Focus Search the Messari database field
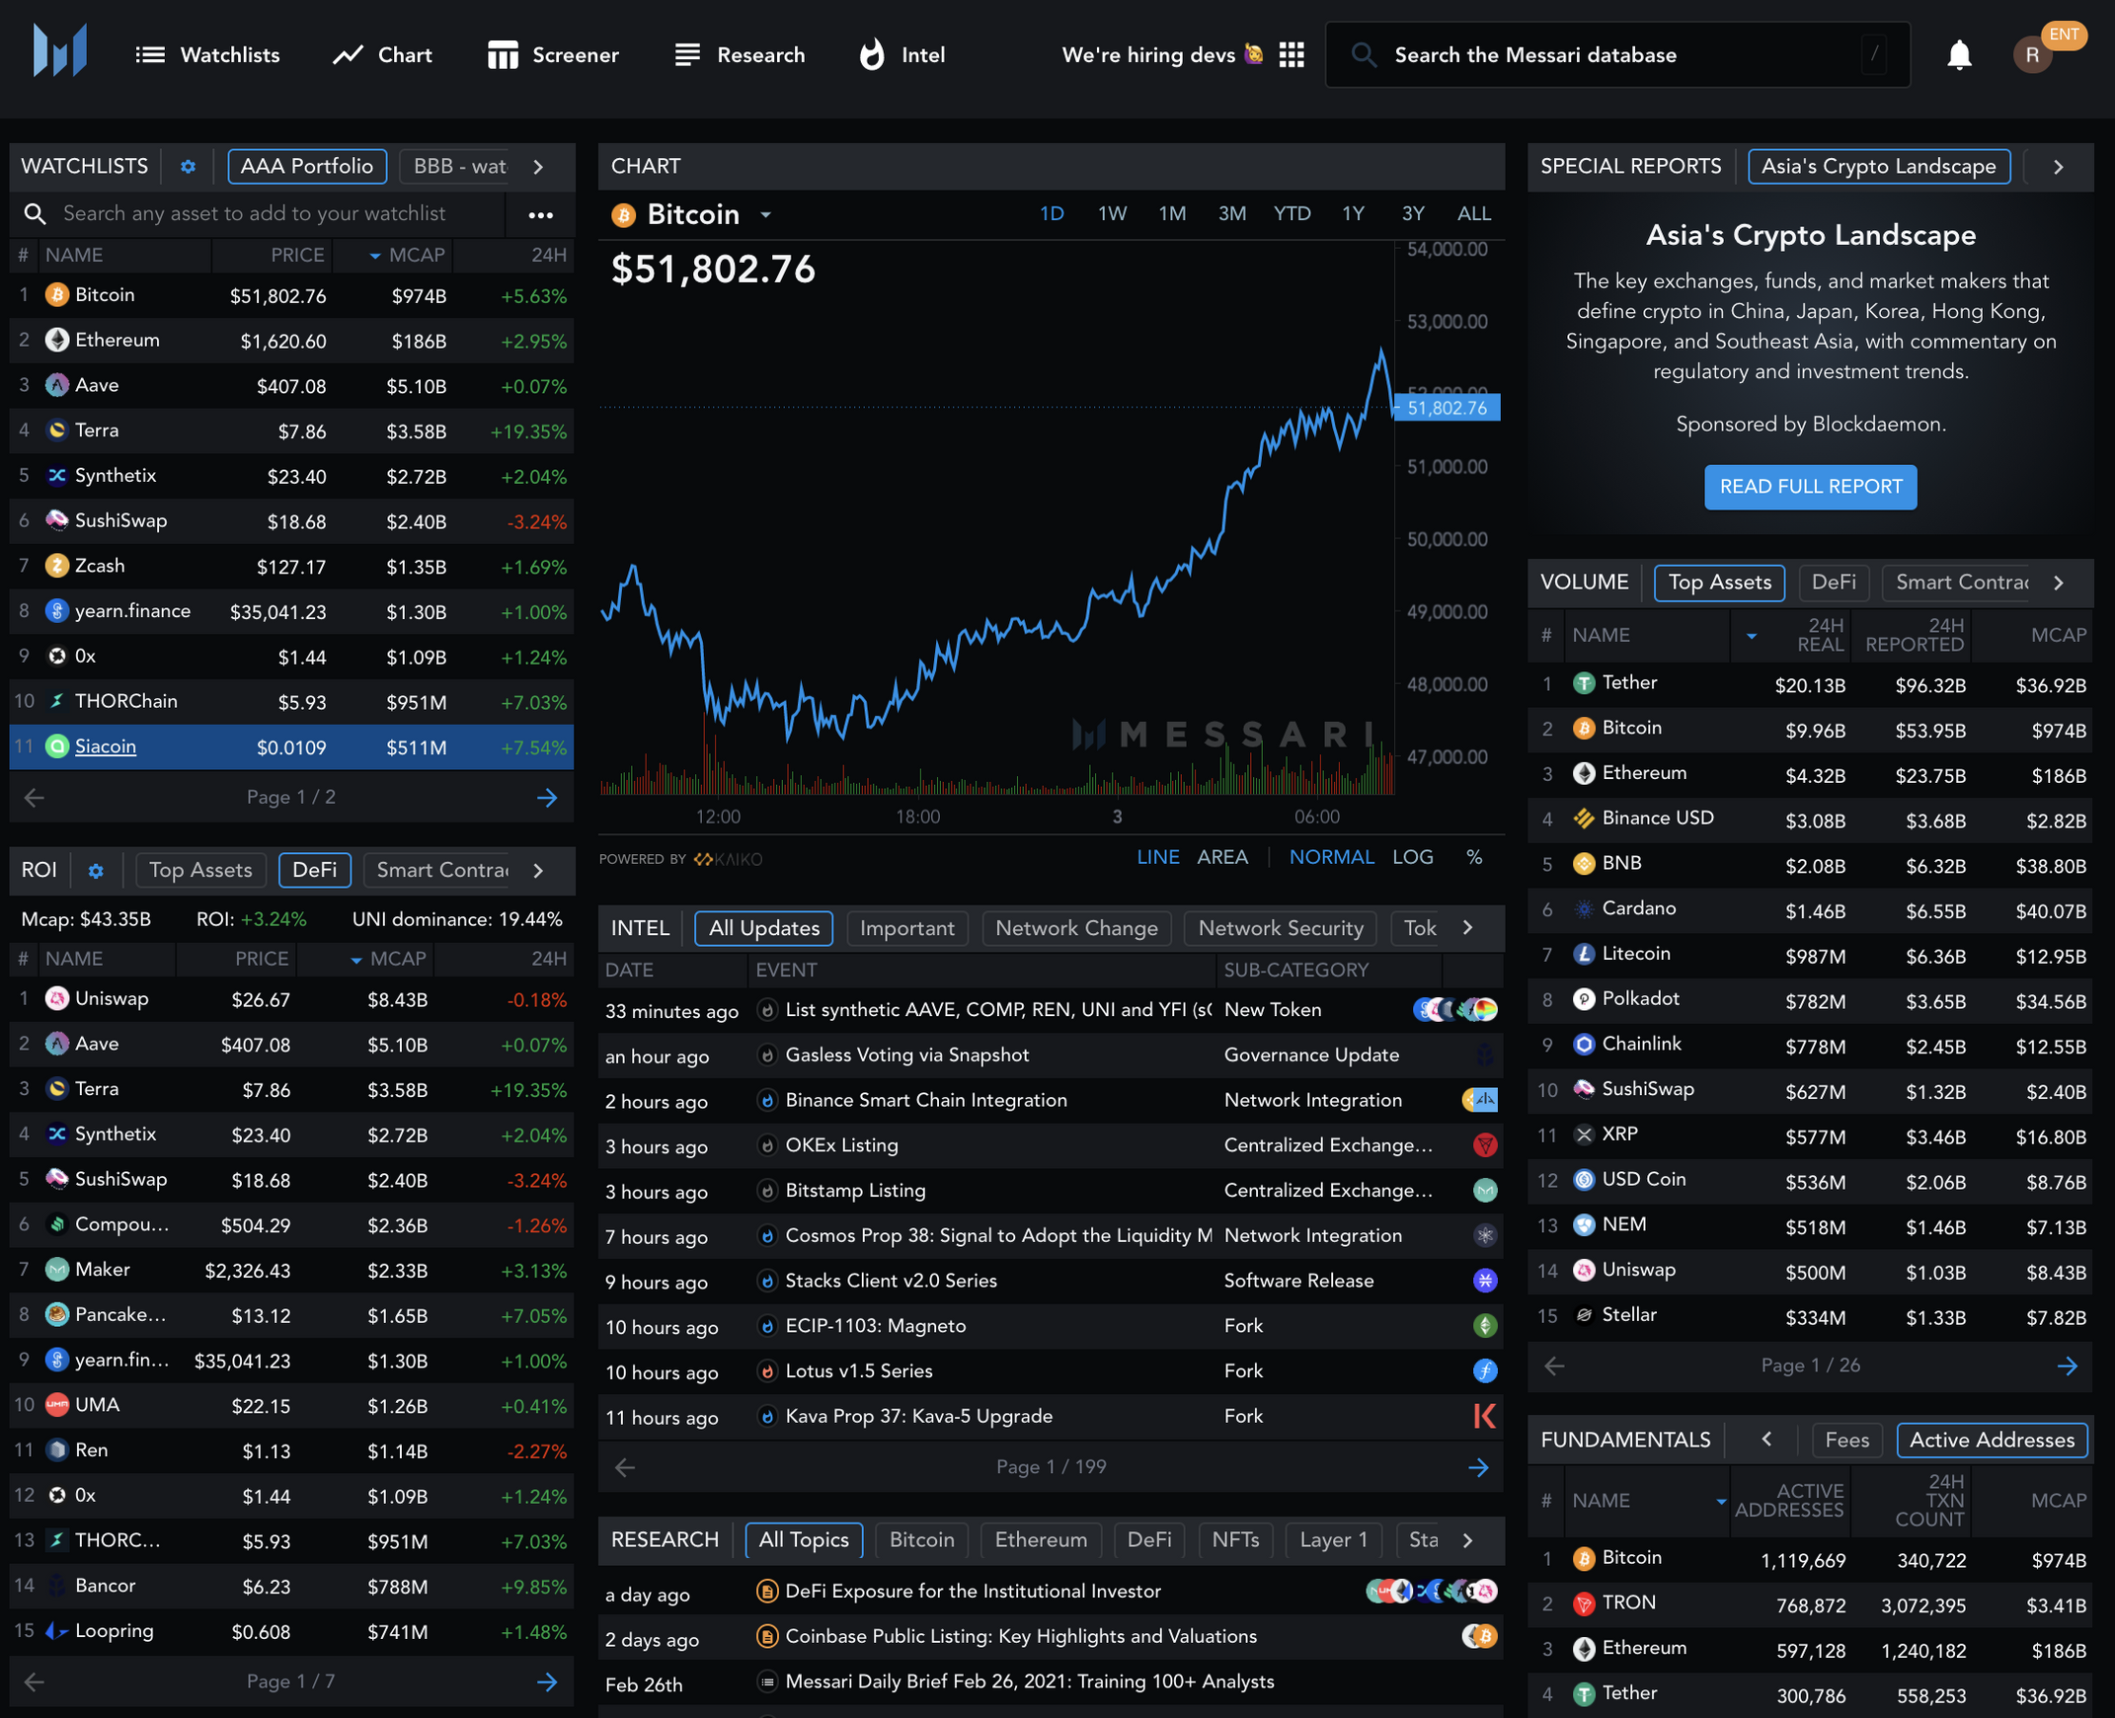Image resolution: width=2115 pixels, height=1718 pixels. 1617,54
